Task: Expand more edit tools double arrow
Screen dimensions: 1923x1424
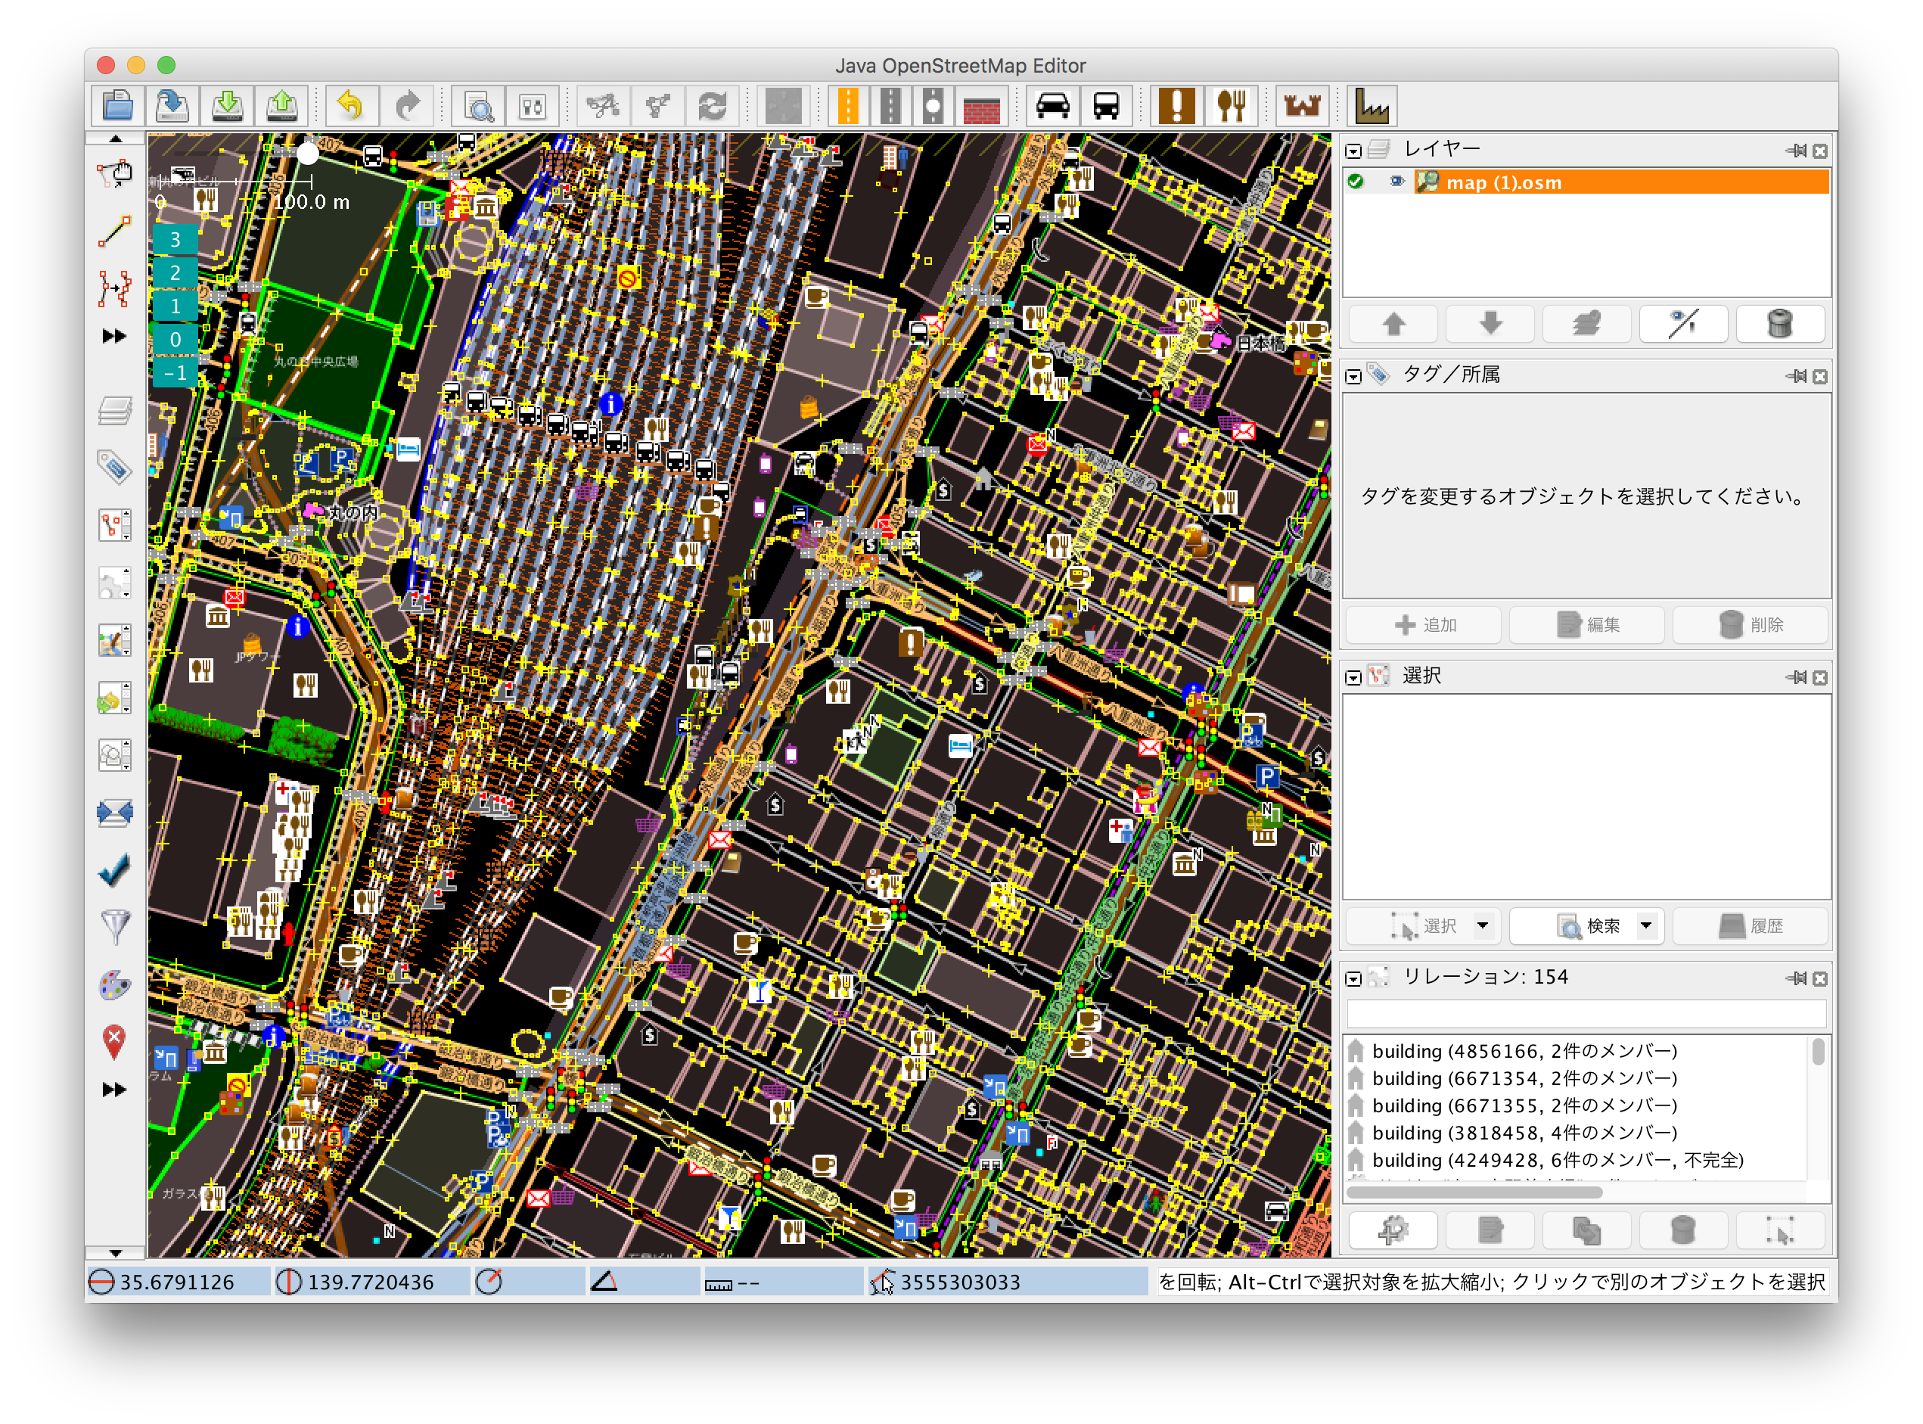Action: (114, 336)
